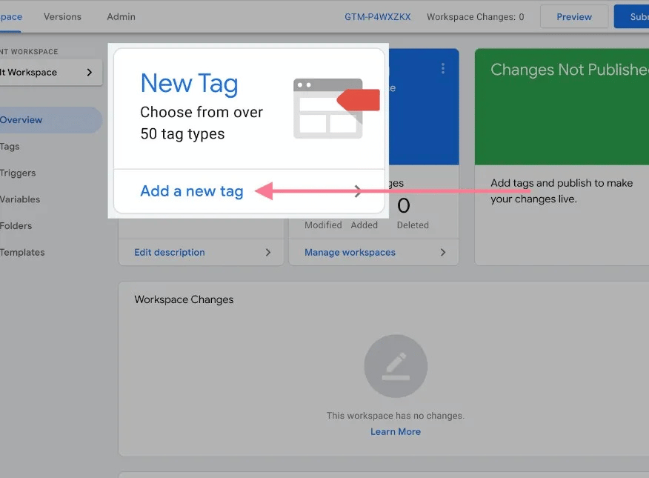649x478 pixels.
Task: Click Add a new tag link
Action: coord(192,191)
